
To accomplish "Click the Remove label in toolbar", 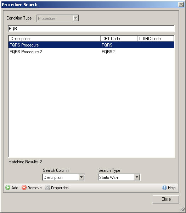I will point(35,188).
